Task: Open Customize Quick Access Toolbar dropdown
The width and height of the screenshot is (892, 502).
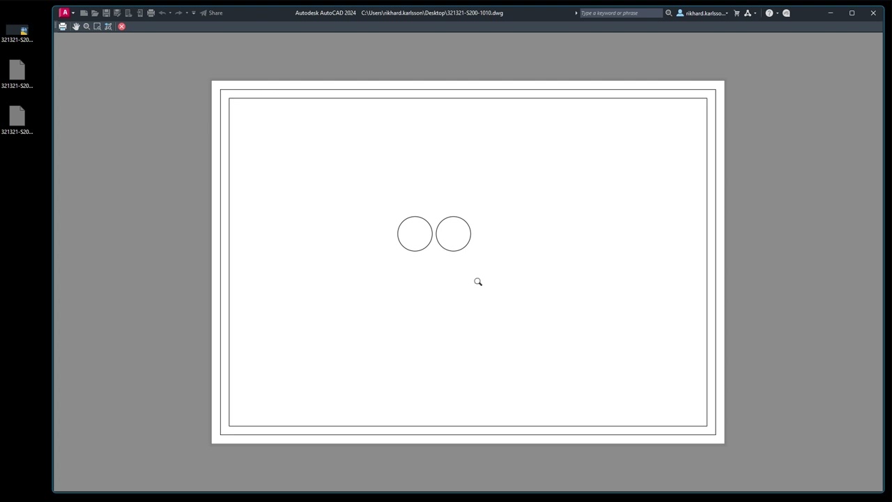Action: 194,13
